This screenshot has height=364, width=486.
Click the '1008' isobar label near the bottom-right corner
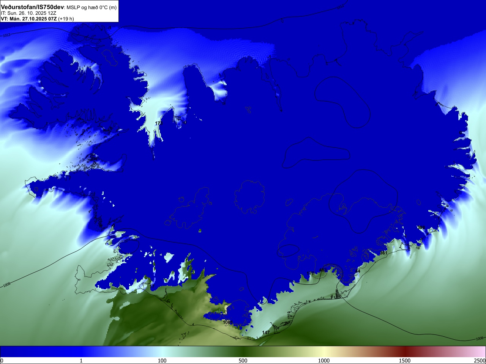pyautogui.click(x=480, y=339)
